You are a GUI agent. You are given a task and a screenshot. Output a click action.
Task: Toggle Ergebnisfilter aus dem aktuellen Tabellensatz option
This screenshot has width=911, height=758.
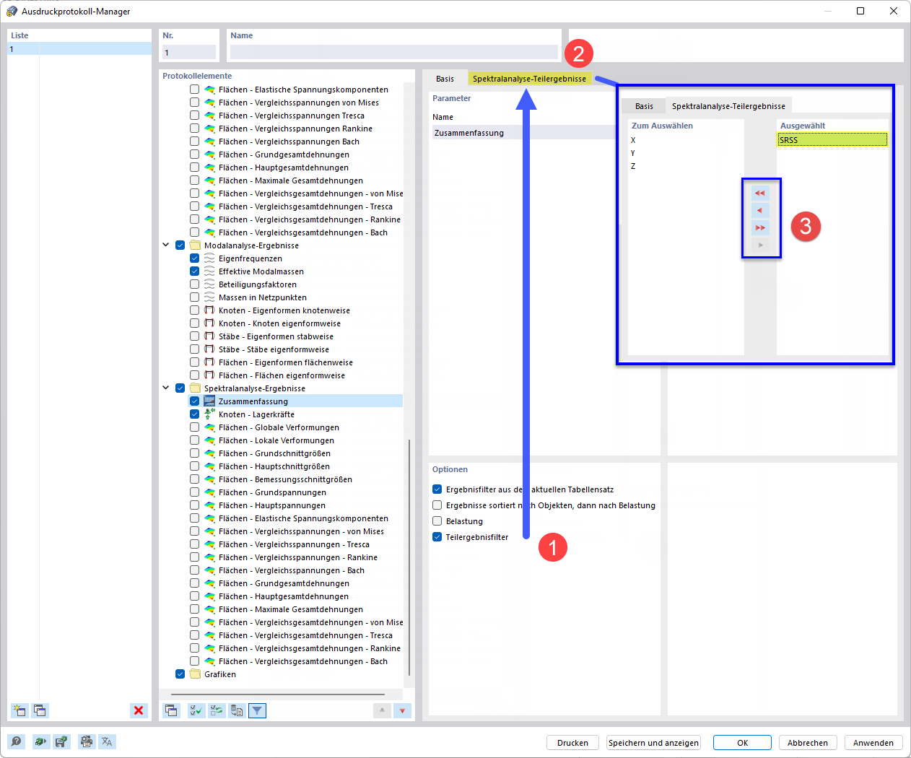pos(437,489)
